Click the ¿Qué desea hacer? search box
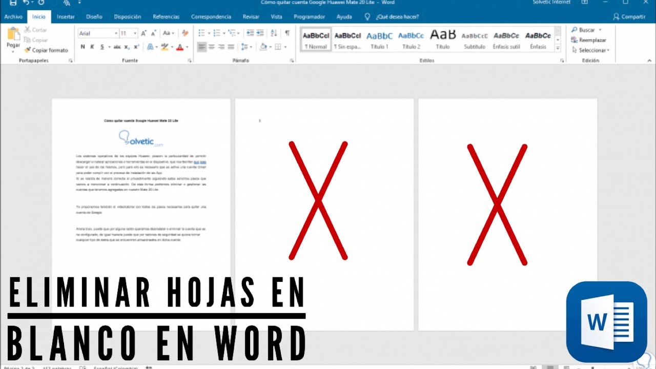The height and width of the screenshot is (369, 656). 397,16
